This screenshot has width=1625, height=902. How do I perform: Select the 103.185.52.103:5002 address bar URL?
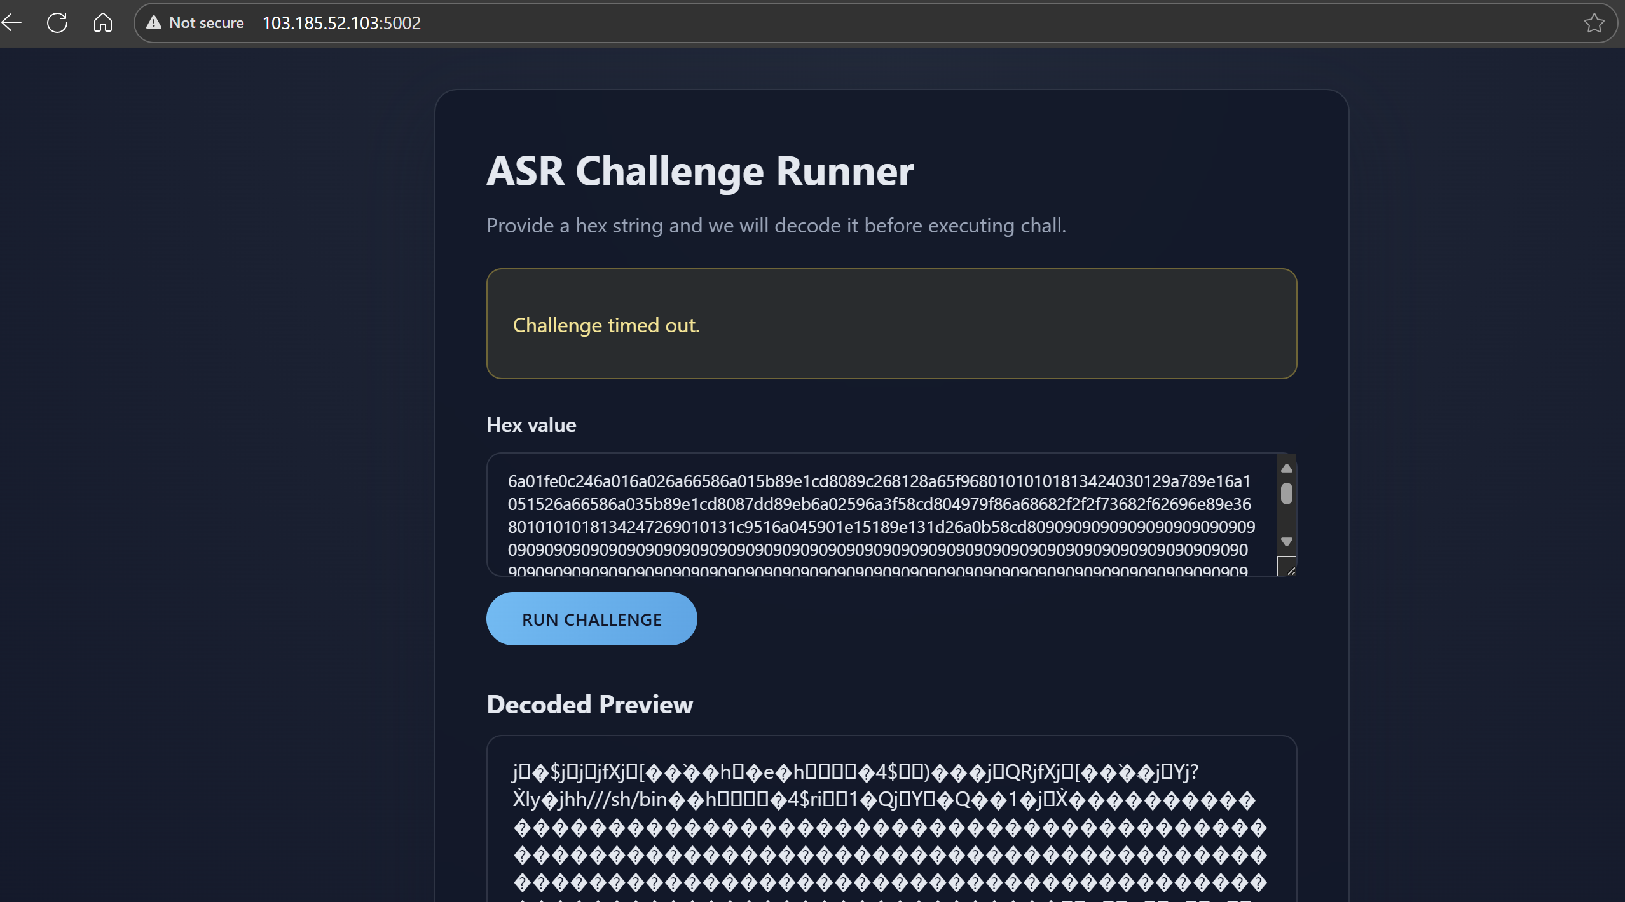click(x=341, y=23)
